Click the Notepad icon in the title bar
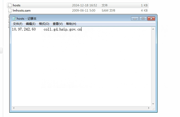This screenshot has width=180, height=117. tap(14, 19)
